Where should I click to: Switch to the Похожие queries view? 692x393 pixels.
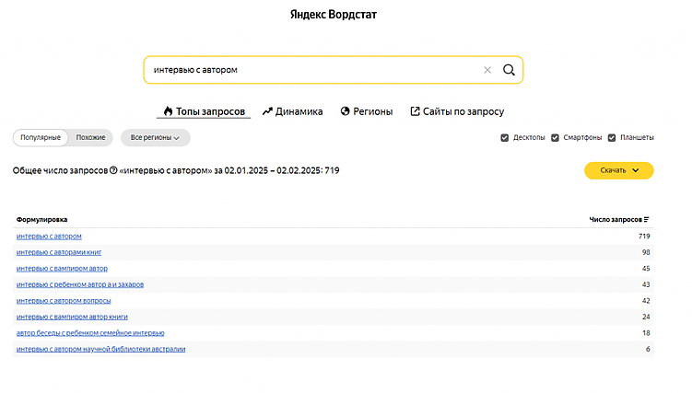(x=90, y=137)
